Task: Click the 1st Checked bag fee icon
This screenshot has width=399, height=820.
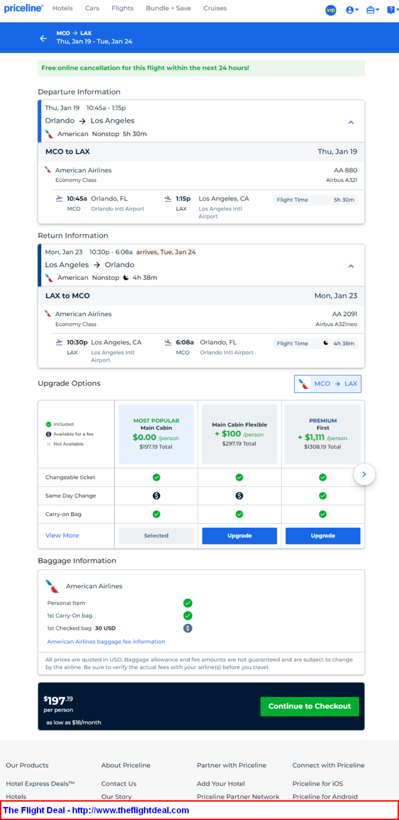Action: (x=188, y=628)
